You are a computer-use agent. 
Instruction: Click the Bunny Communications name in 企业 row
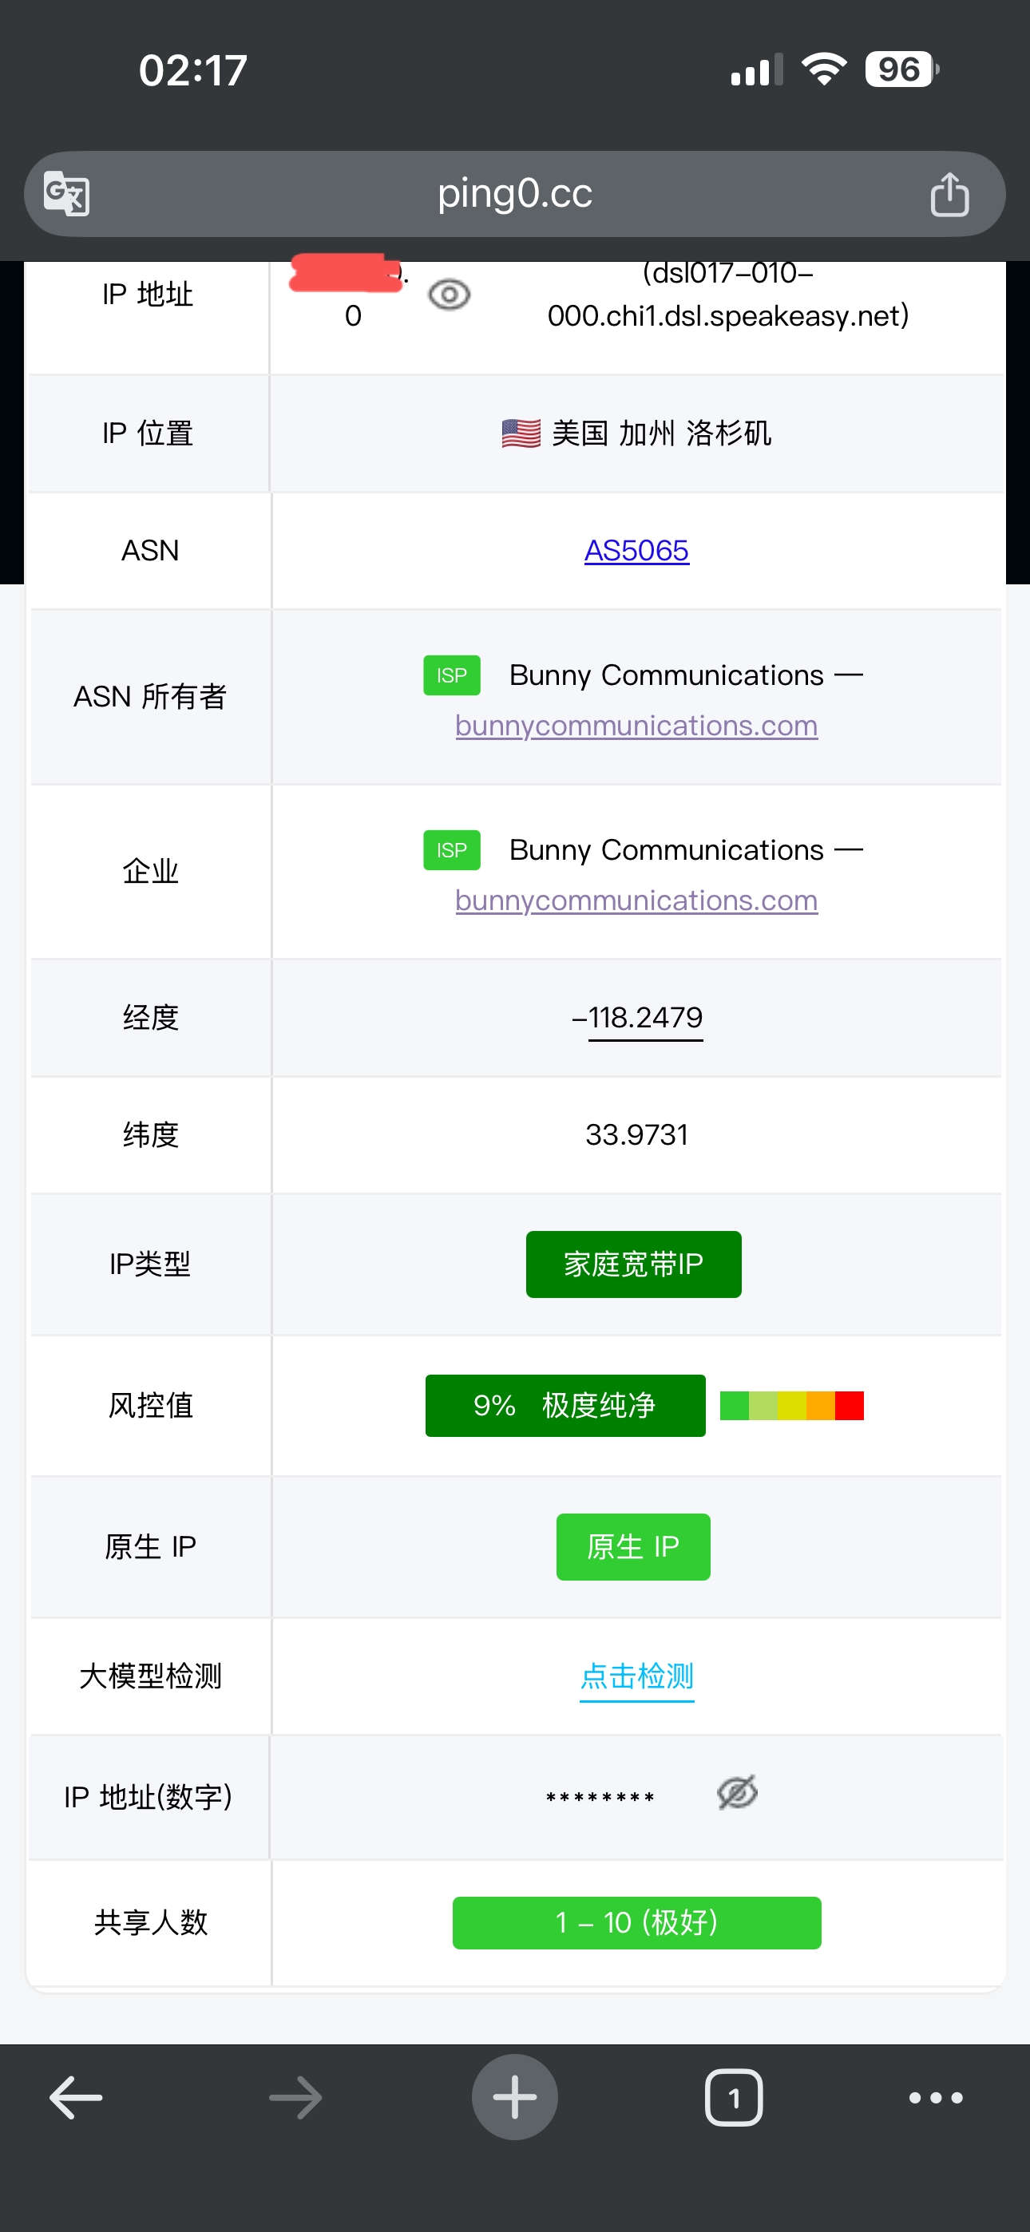(x=667, y=850)
